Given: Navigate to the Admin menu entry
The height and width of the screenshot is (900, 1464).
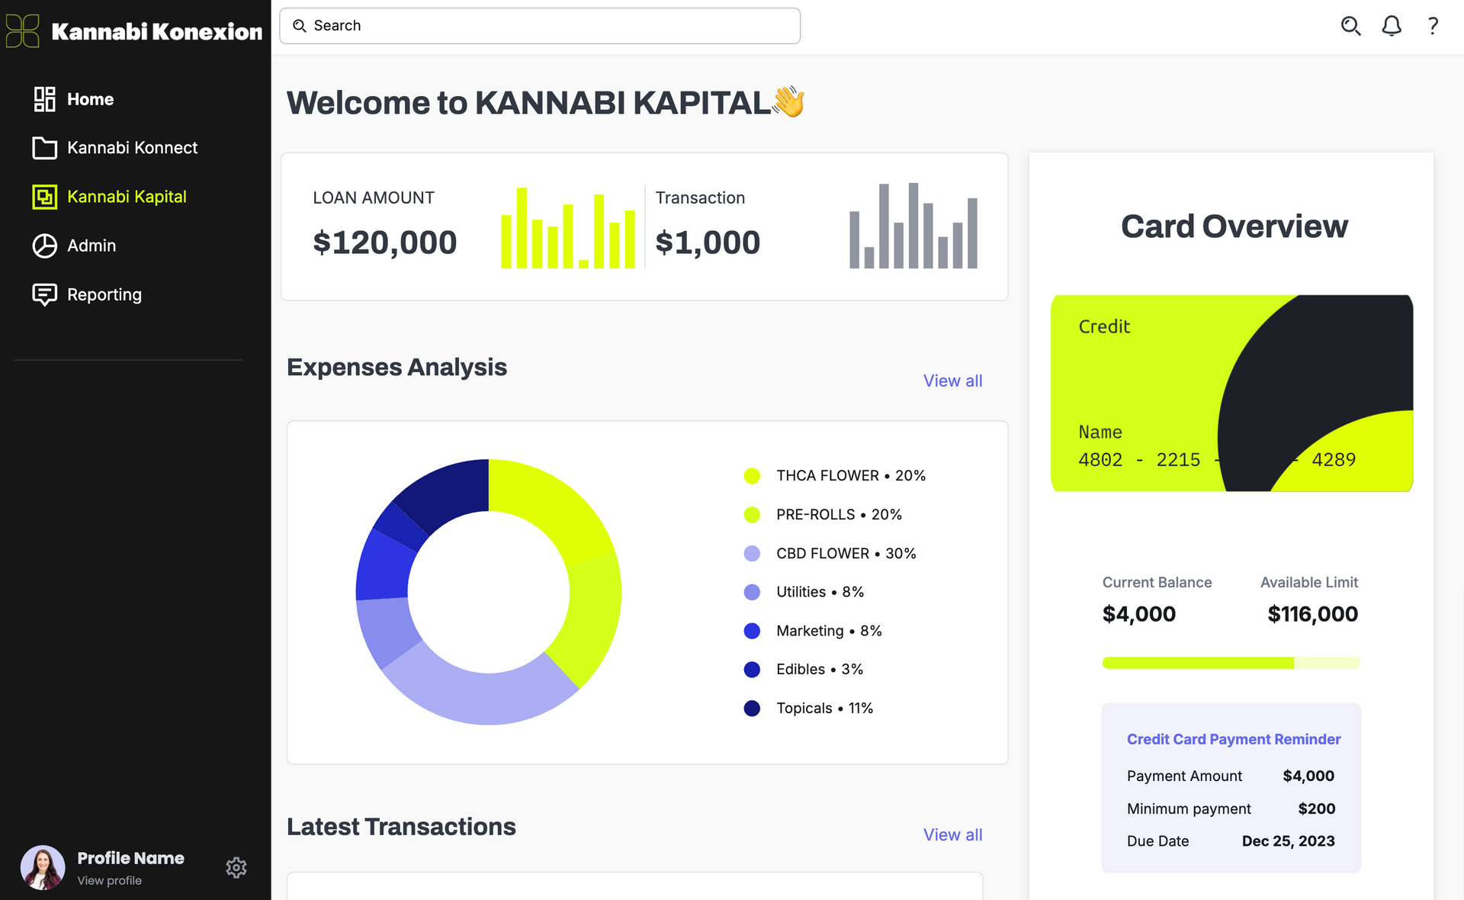Looking at the screenshot, I should 91,245.
